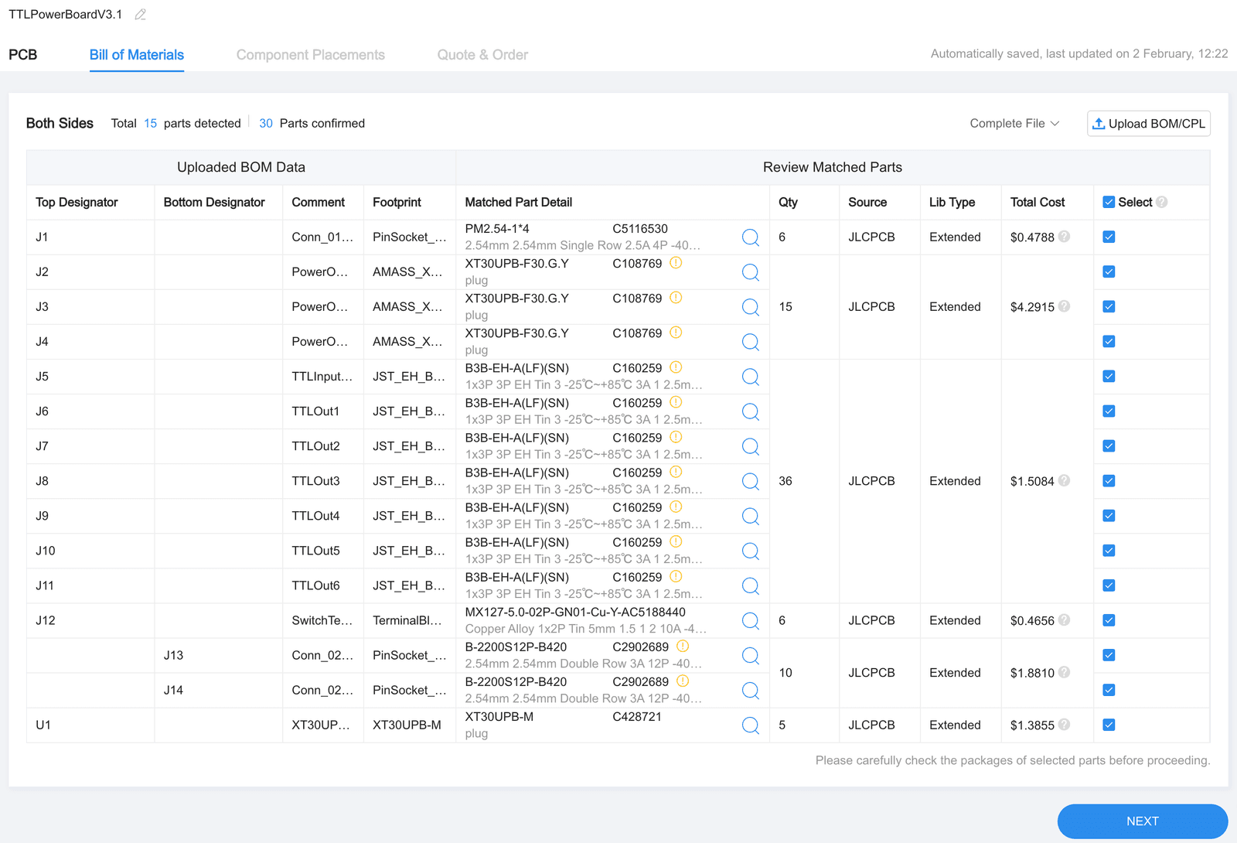Screen dimensions: 1237x843
Task: Edit project name with pencil icon
Action: pyautogui.click(x=140, y=15)
